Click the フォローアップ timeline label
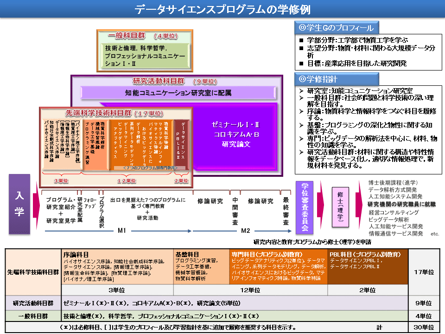This screenshot has width=445, height=334. [x=90, y=203]
